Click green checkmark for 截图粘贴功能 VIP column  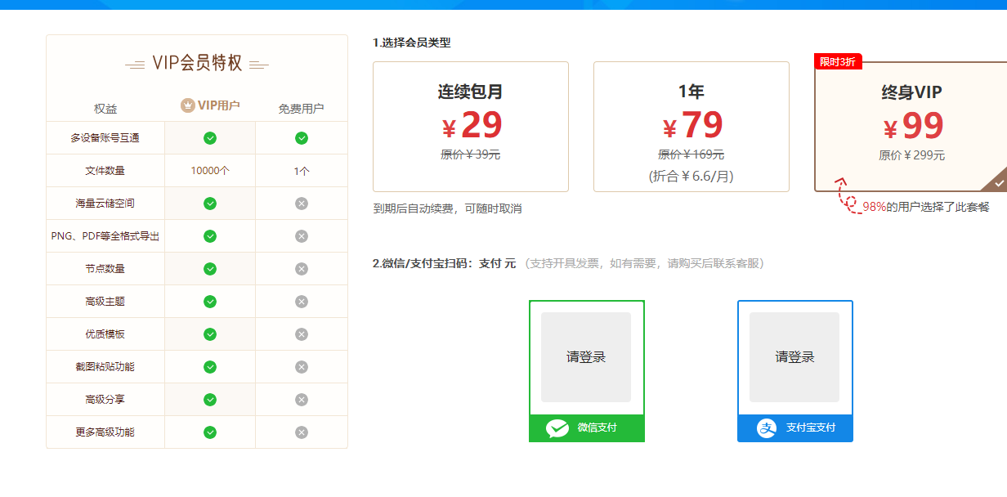[210, 367]
